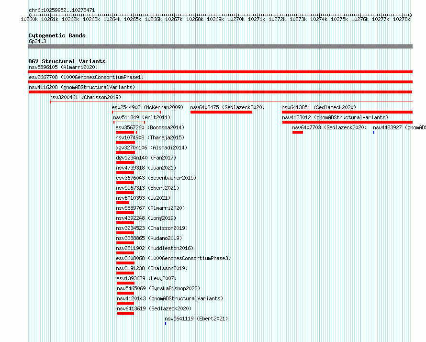Click nsv1074908 (Thareja2015) label

[x=150, y=137]
